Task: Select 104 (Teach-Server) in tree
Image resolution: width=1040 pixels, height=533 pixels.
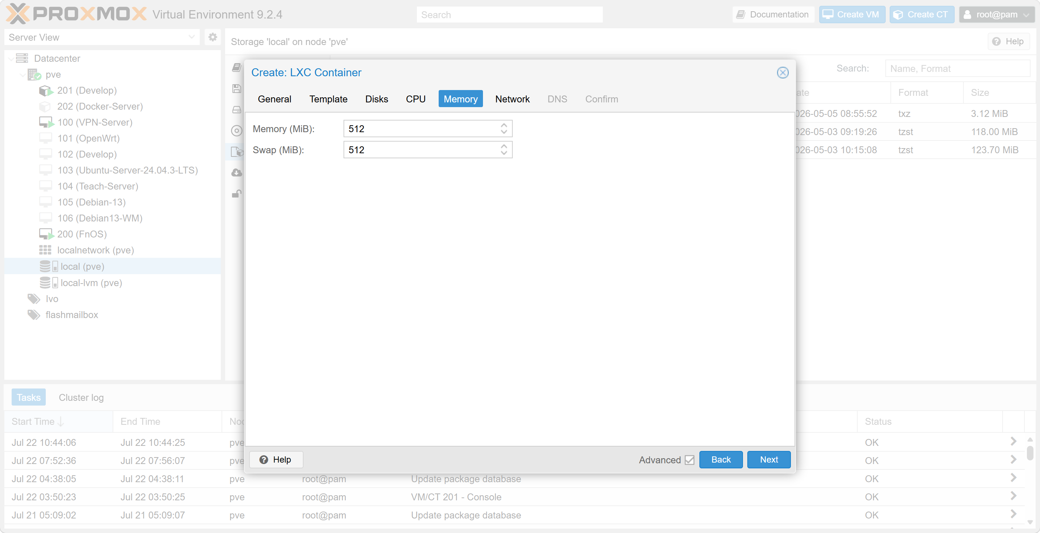Action: click(x=98, y=186)
